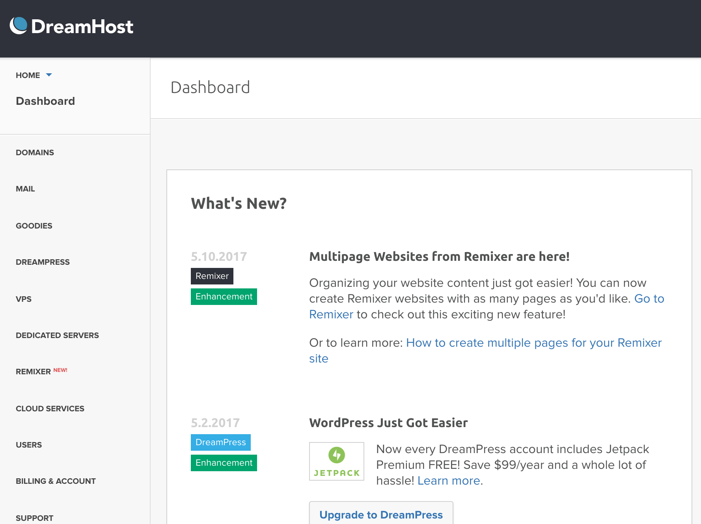701x524 pixels.
Task: Click the 'What's New?' heading
Action: [x=239, y=203]
